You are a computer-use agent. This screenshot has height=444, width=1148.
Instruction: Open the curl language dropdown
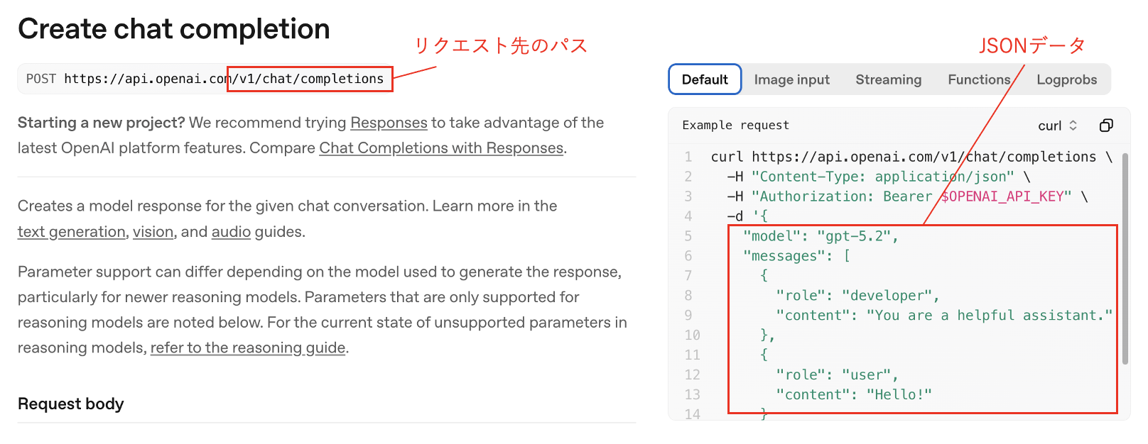click(1057, 126)
